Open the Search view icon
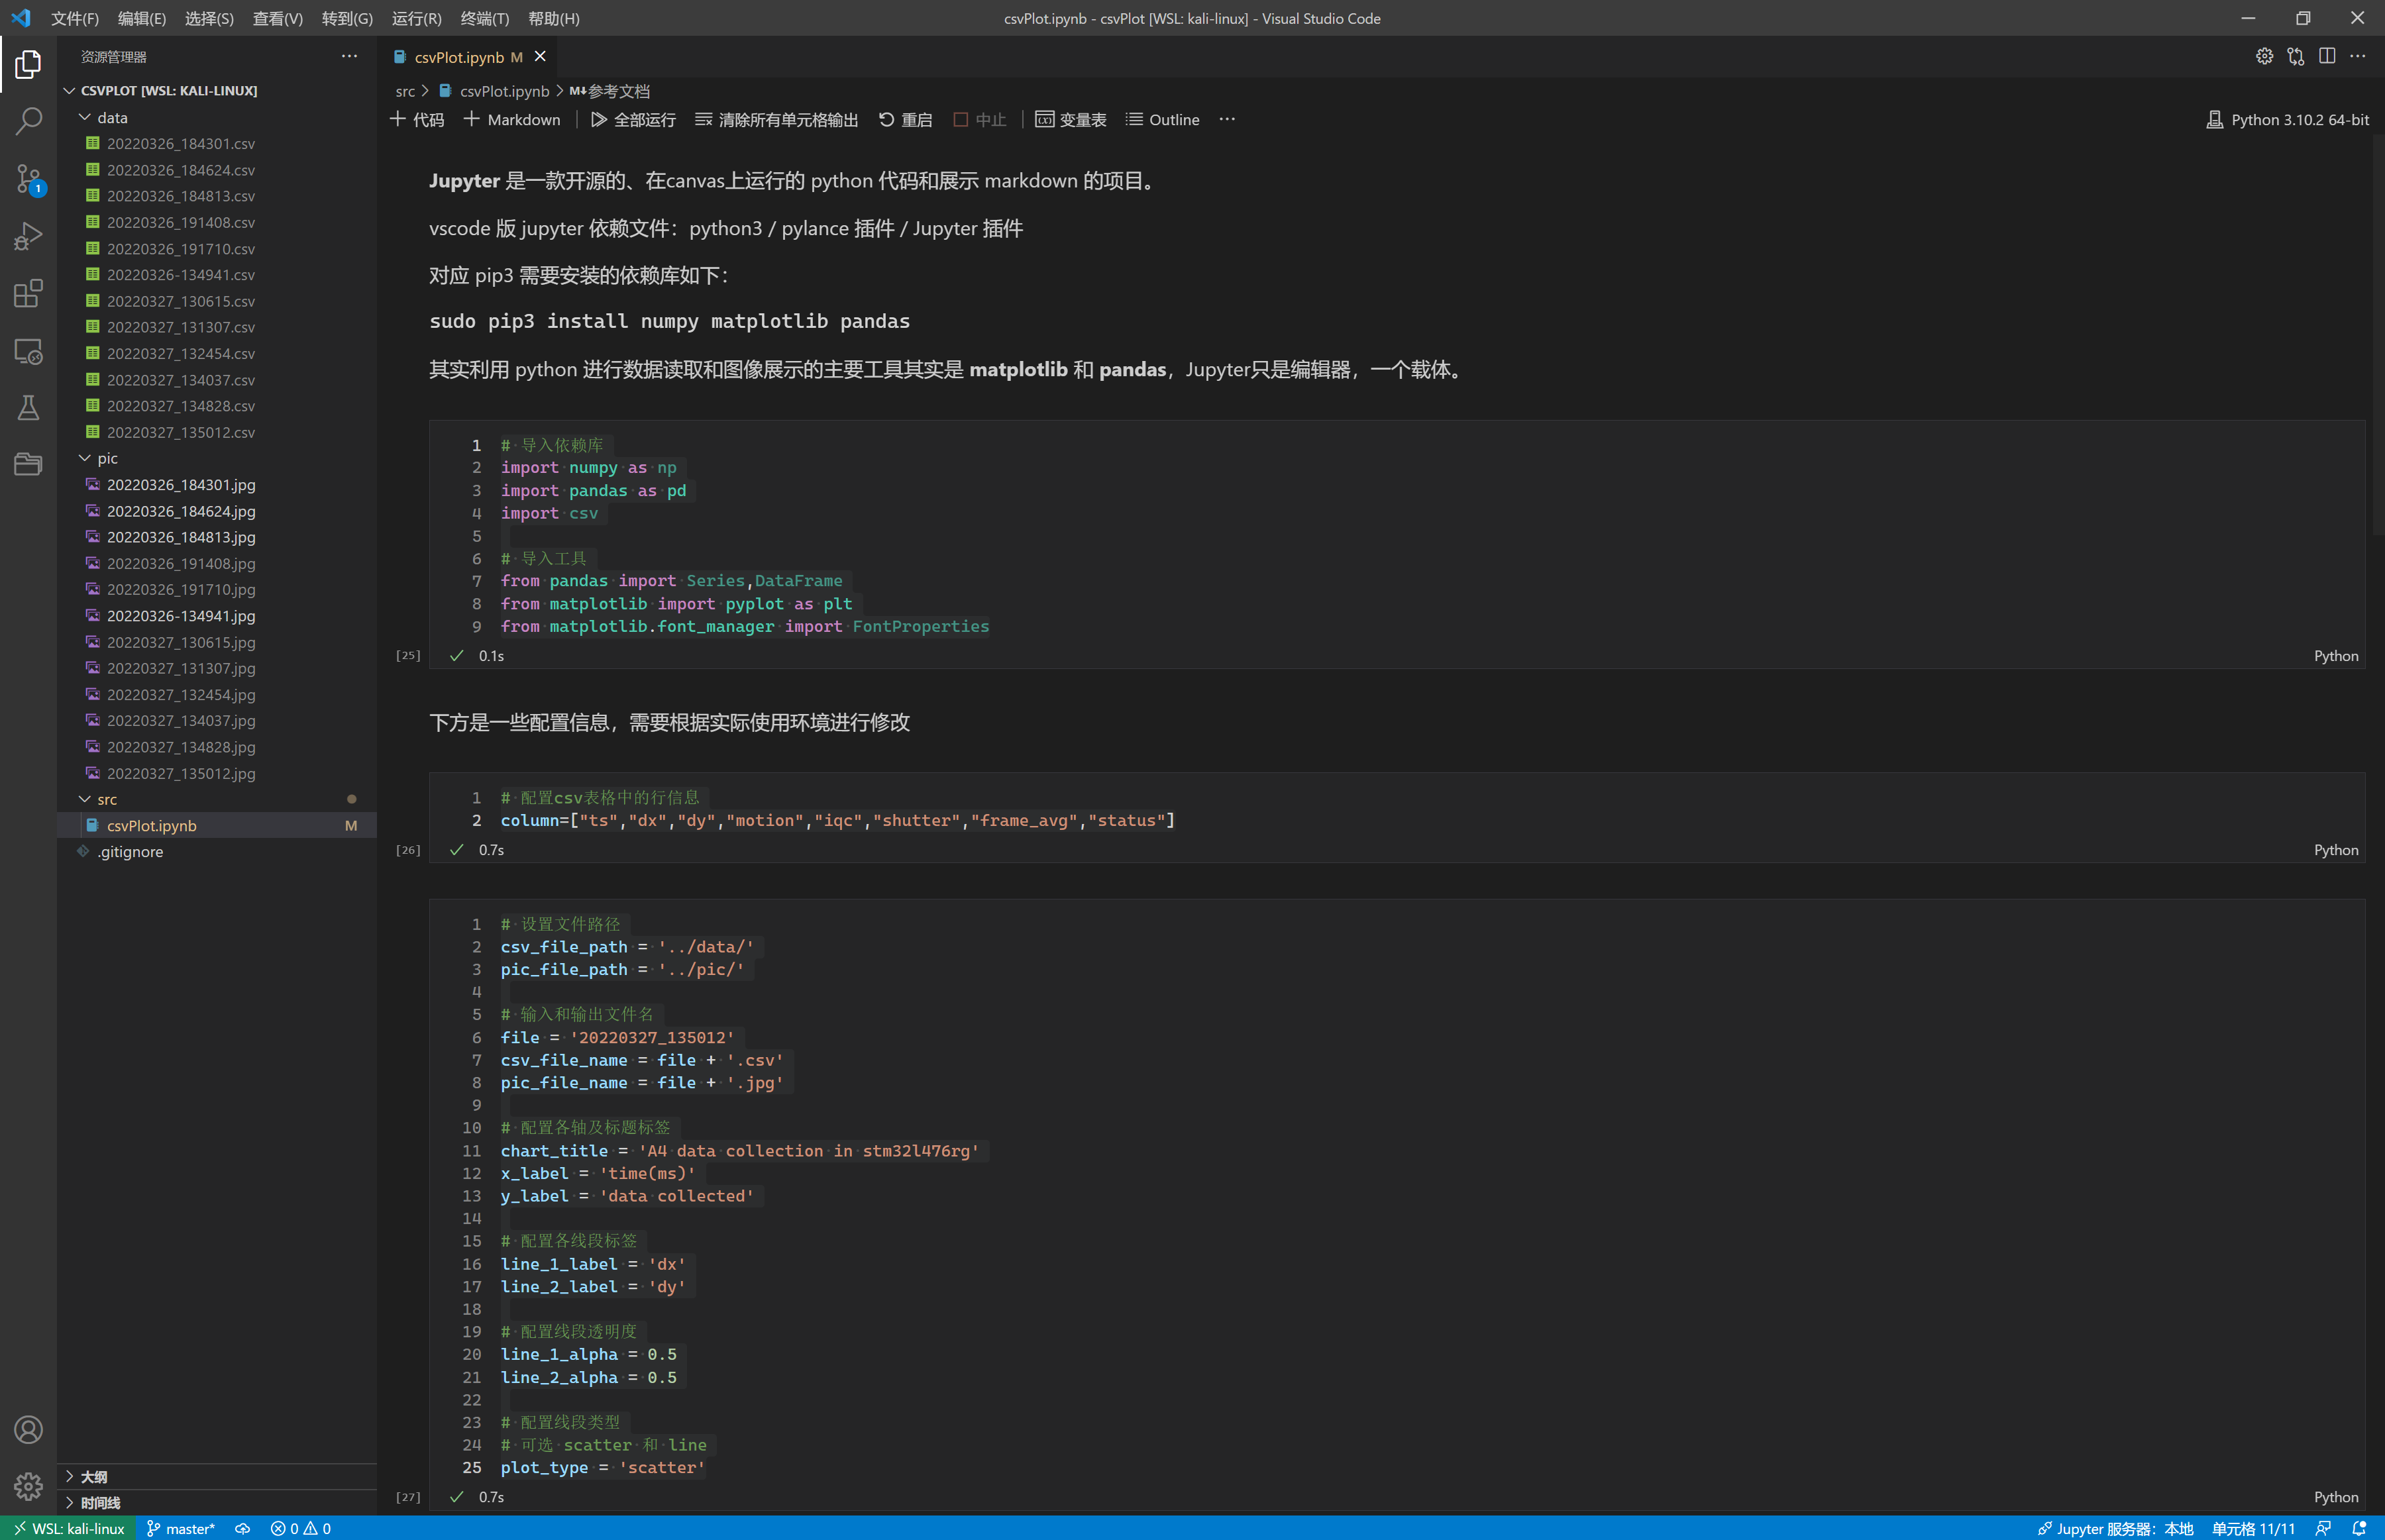 click(28, 122)
